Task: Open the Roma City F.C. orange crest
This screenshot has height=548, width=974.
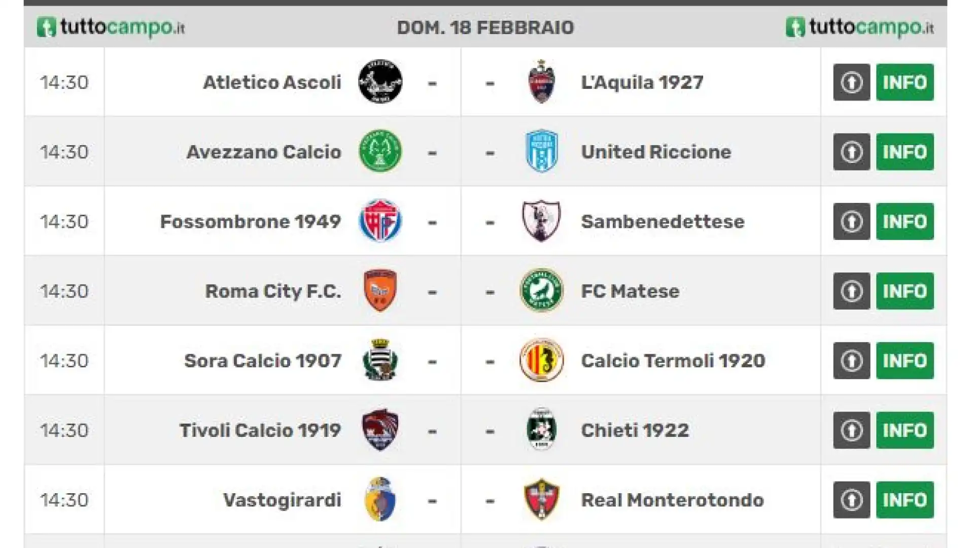Action: 380,290
